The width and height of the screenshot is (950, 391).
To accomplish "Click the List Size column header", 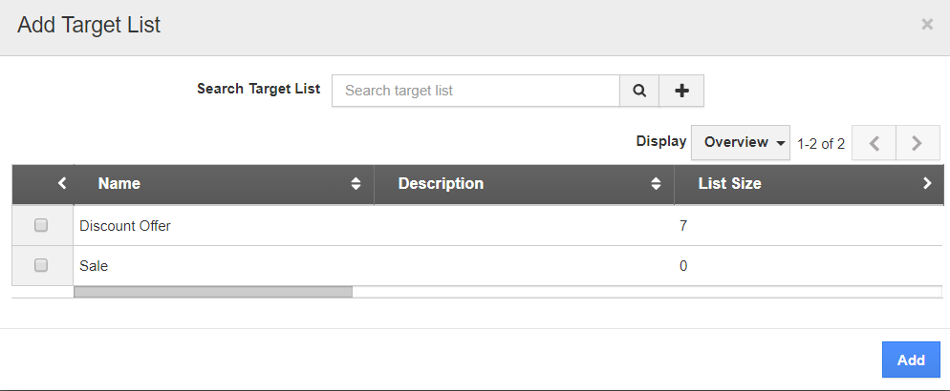I will (x=729, y=184).
